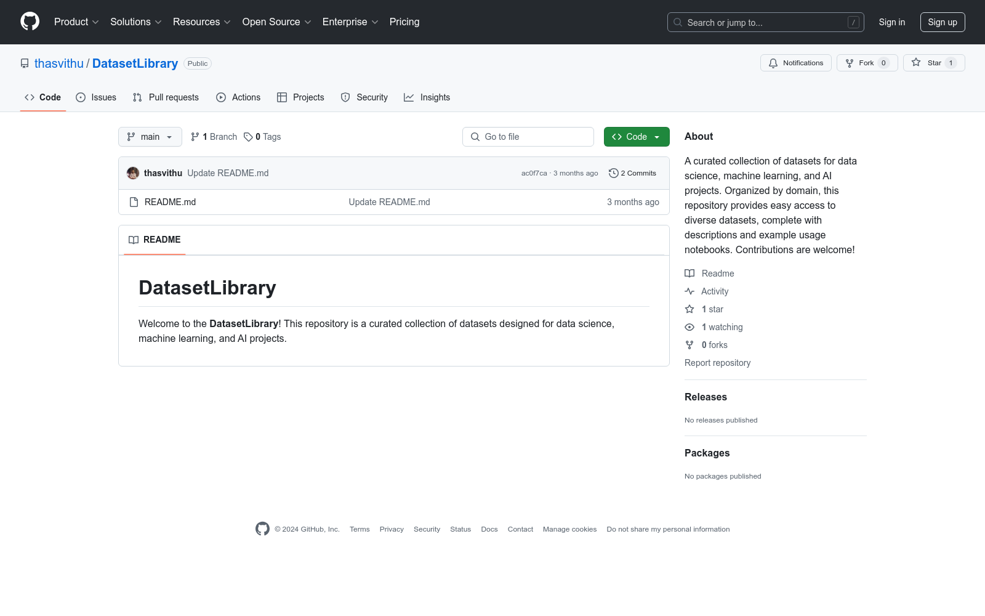This screenshot has height=616, width=985.
Task: Click the fork icon beside 0 forks
Action: click(x=689, y=345)
